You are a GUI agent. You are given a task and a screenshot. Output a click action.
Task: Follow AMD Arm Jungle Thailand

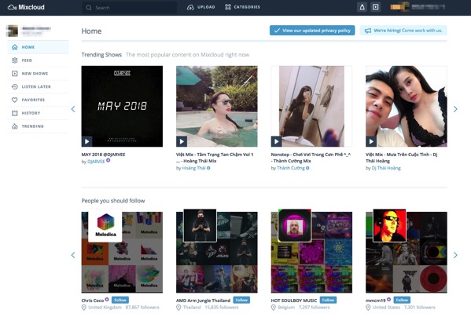click(241, 300)
